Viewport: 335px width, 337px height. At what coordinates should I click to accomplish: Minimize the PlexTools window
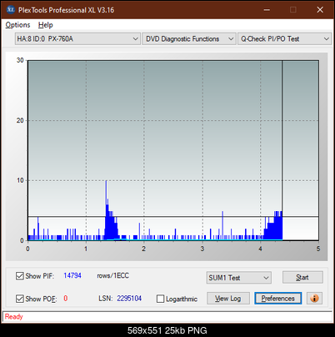tap(267, 10)
